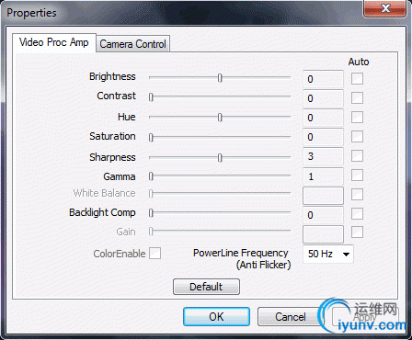This screenshot has height=340, width=412.
Task: Click the Backlight Comp label
Action: click(x=102, y=212)
